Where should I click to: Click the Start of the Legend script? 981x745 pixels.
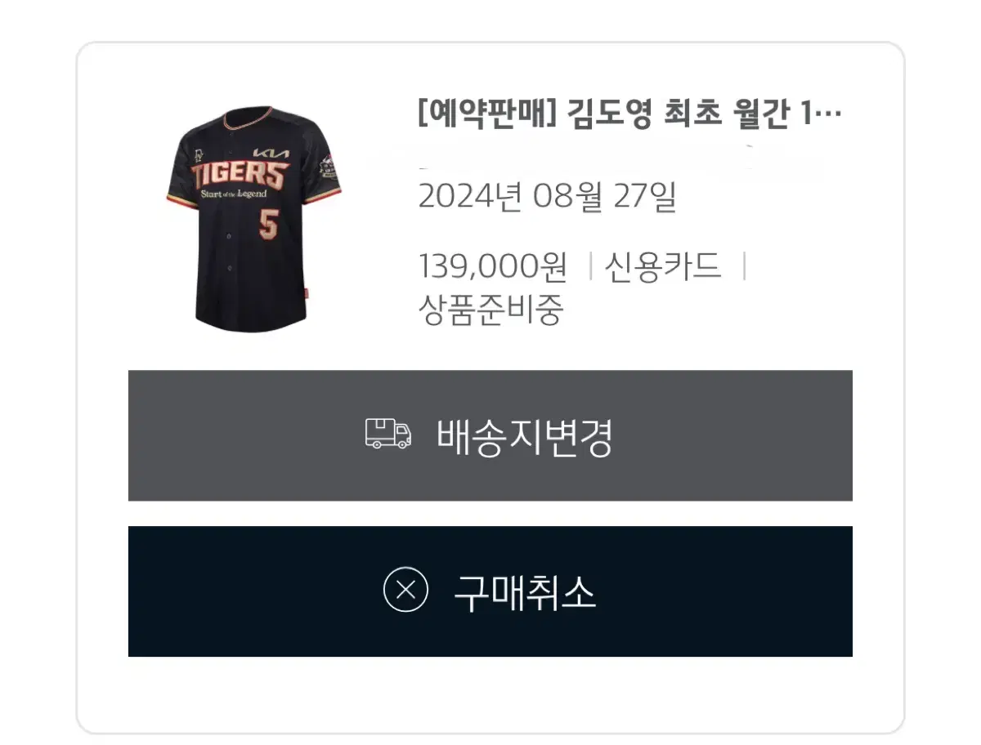234,194
